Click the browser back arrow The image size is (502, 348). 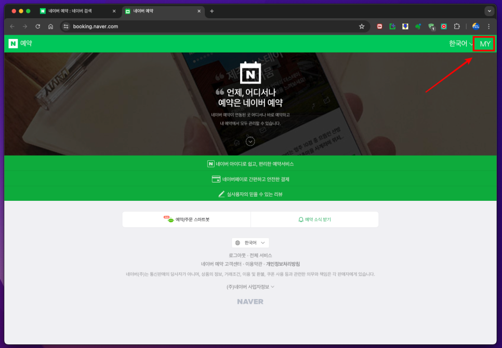tap(12, 27)
